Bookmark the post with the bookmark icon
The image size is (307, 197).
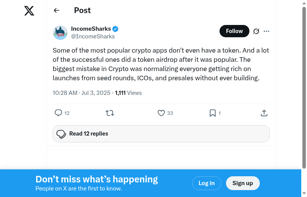pyautogui.click(x=212, y=113)
